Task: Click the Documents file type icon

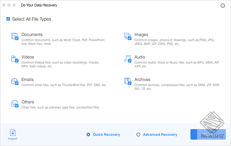Action: pyautogui.click(x=15, y=36)
